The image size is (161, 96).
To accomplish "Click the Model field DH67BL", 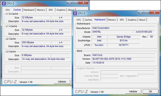I will [x=112, y=32].
